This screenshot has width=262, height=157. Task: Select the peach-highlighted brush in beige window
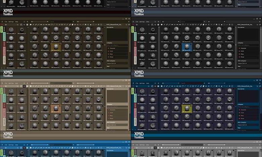(56, 109)
